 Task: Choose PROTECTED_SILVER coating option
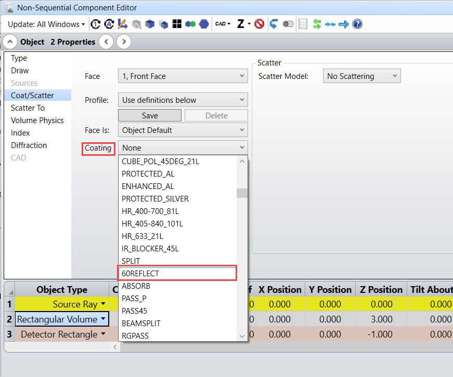(155, 199)
